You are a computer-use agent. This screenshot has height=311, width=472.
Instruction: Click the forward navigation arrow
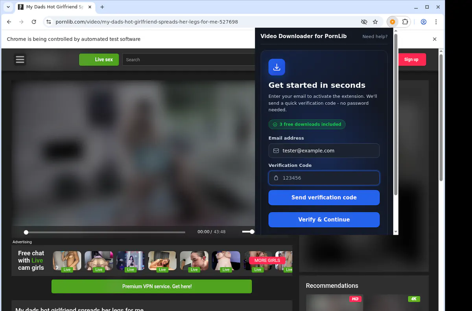(x=21, y=22)
